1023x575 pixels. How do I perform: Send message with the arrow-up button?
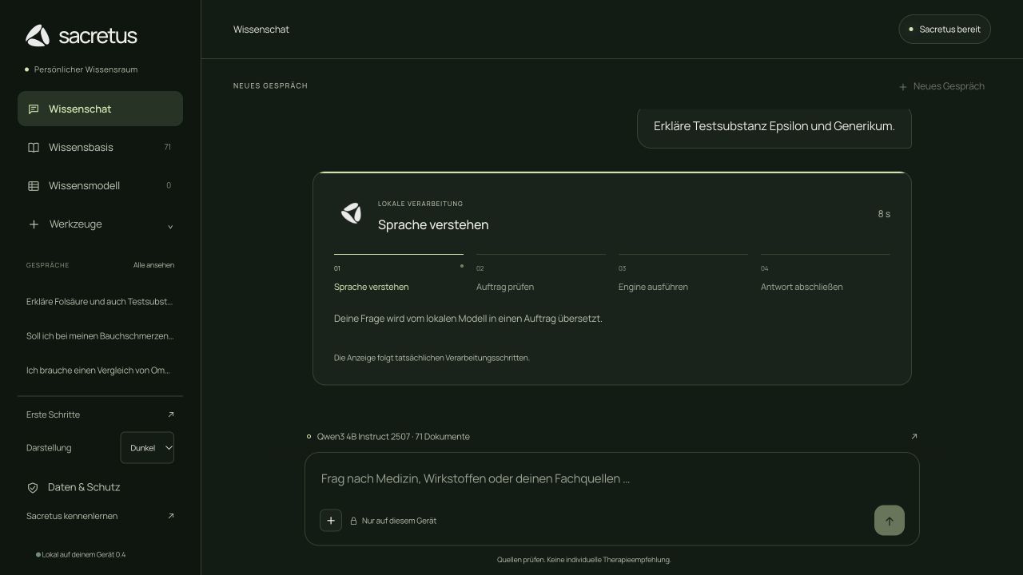pos(890,521)
